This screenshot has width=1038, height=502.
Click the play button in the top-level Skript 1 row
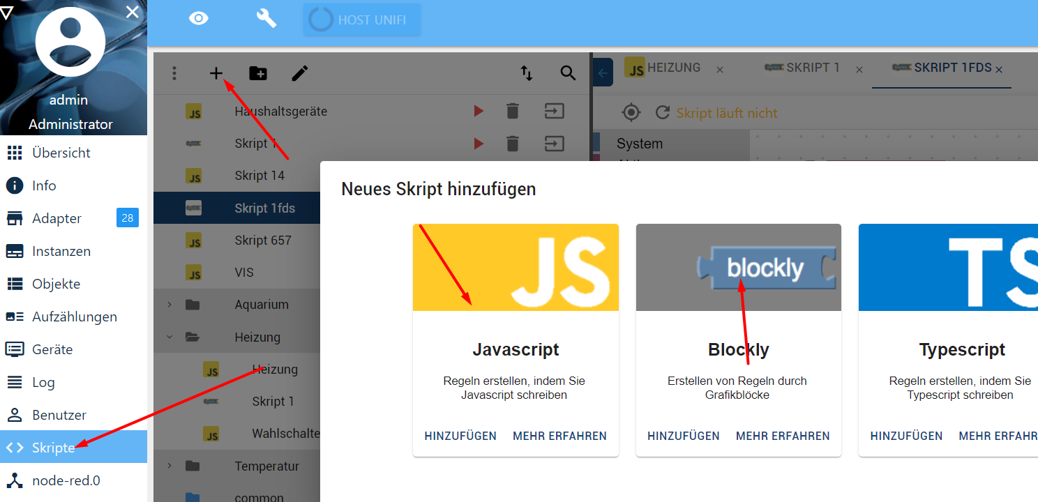[479, 144]
